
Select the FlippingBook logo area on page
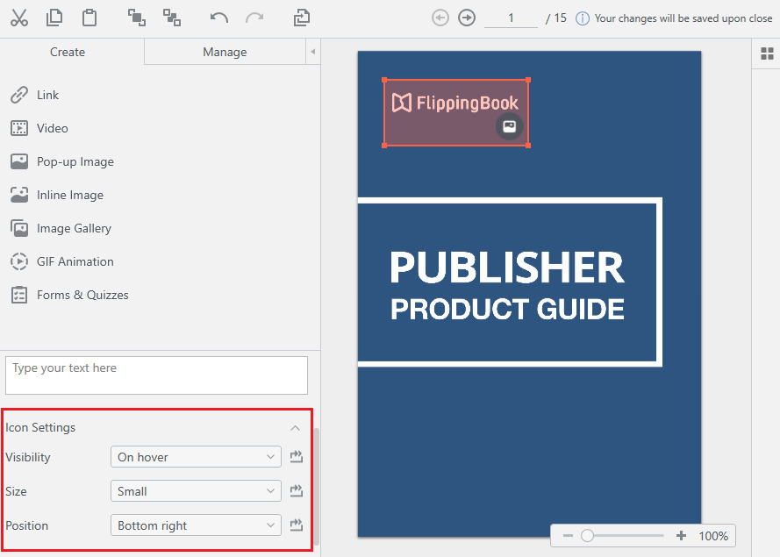click(x=456, y=112)
